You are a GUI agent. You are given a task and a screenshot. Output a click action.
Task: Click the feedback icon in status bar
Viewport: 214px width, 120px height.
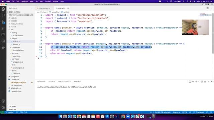(207, 112)
